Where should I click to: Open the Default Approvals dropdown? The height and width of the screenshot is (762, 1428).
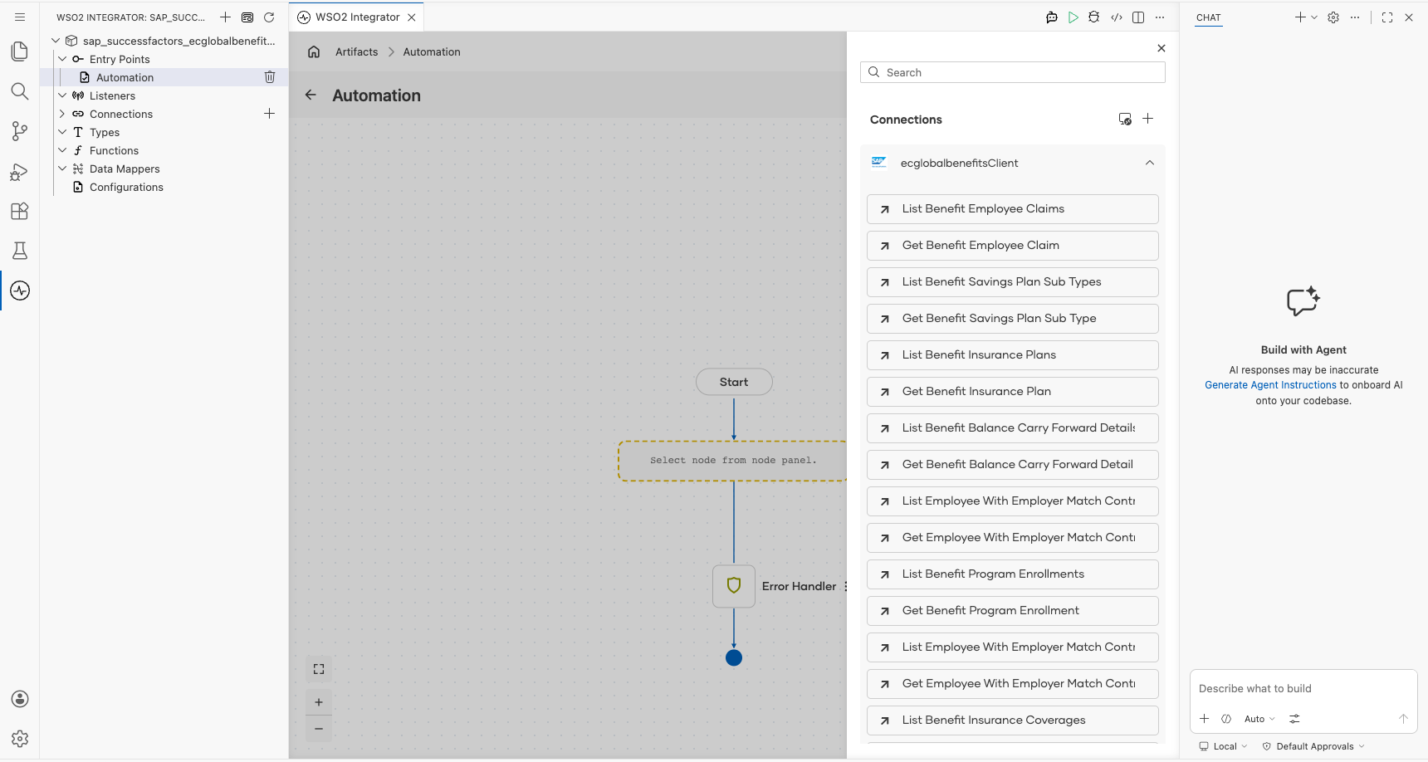click(x=1313, y=746)
